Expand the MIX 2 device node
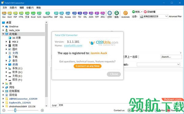 (6, 42)
